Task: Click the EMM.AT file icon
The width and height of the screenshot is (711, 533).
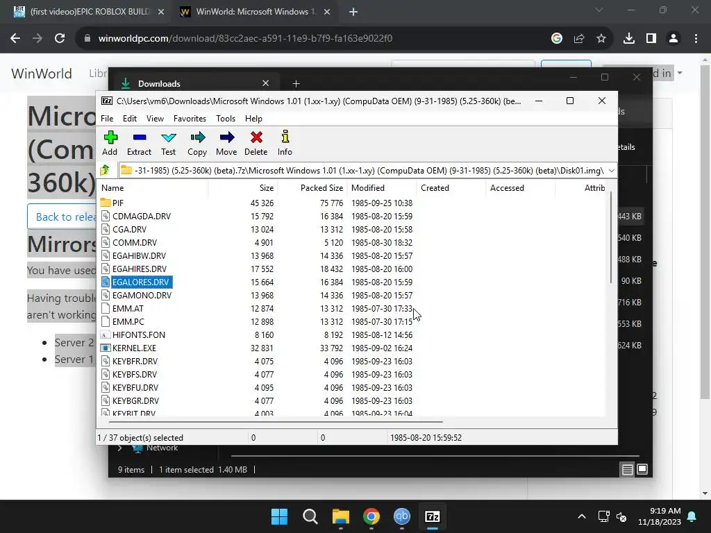Action: pos(106,309)
